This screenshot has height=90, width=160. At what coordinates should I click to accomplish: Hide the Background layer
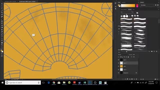coord(118,73)
